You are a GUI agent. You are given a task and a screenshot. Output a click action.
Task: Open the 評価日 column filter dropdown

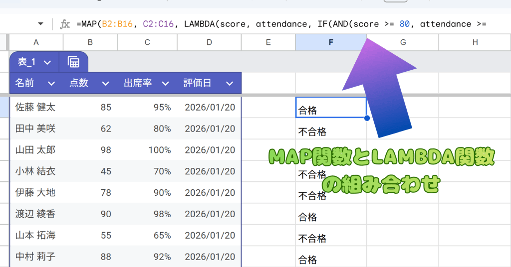230,84
